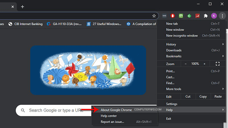
Task: Close the current browser tab
Action: pos(13,7)
